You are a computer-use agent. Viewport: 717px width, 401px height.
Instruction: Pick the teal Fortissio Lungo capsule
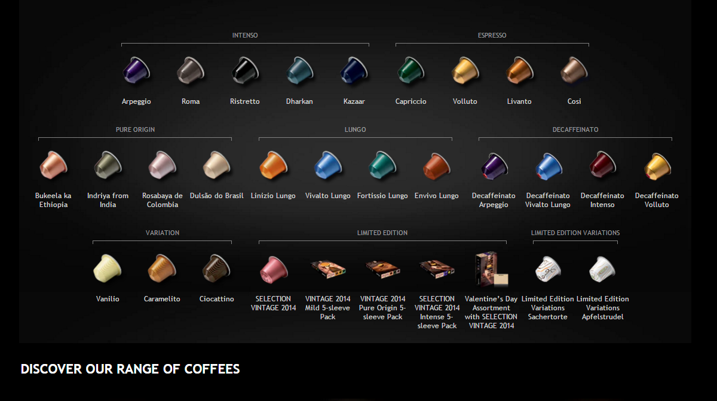point(382,165)
